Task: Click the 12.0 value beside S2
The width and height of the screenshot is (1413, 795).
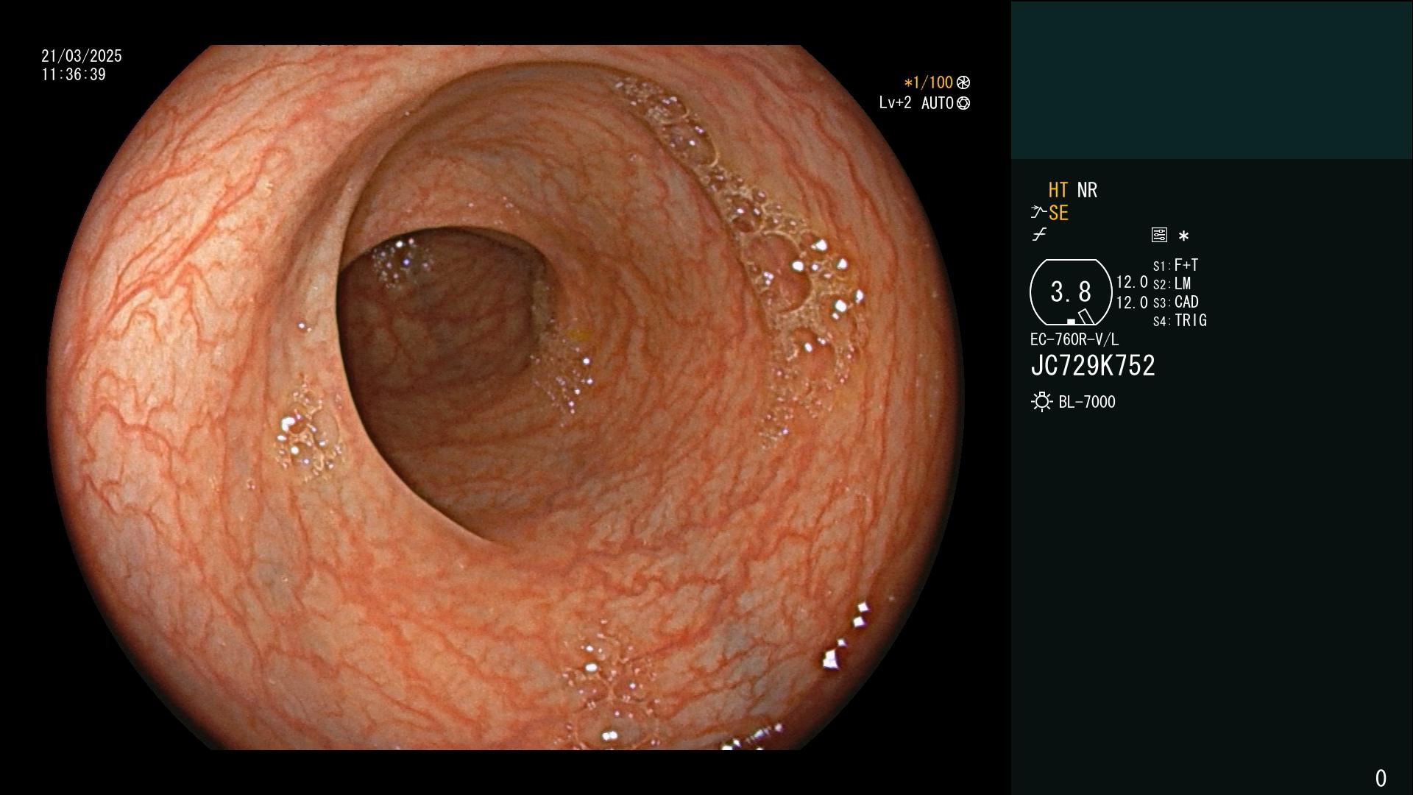Action: pos(1132,282)
